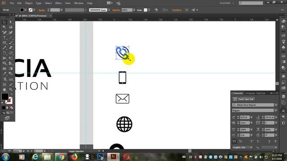Screen dimensions: 287x161
Task: Switch to the OpenType tab
Action: click(x=261, y=93)
